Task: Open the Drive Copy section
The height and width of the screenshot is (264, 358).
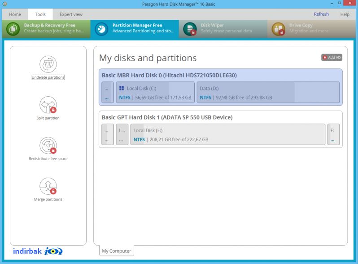Action: [x=311, y=29]
